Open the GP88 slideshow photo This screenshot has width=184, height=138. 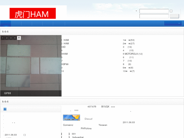tap(31, 66)
